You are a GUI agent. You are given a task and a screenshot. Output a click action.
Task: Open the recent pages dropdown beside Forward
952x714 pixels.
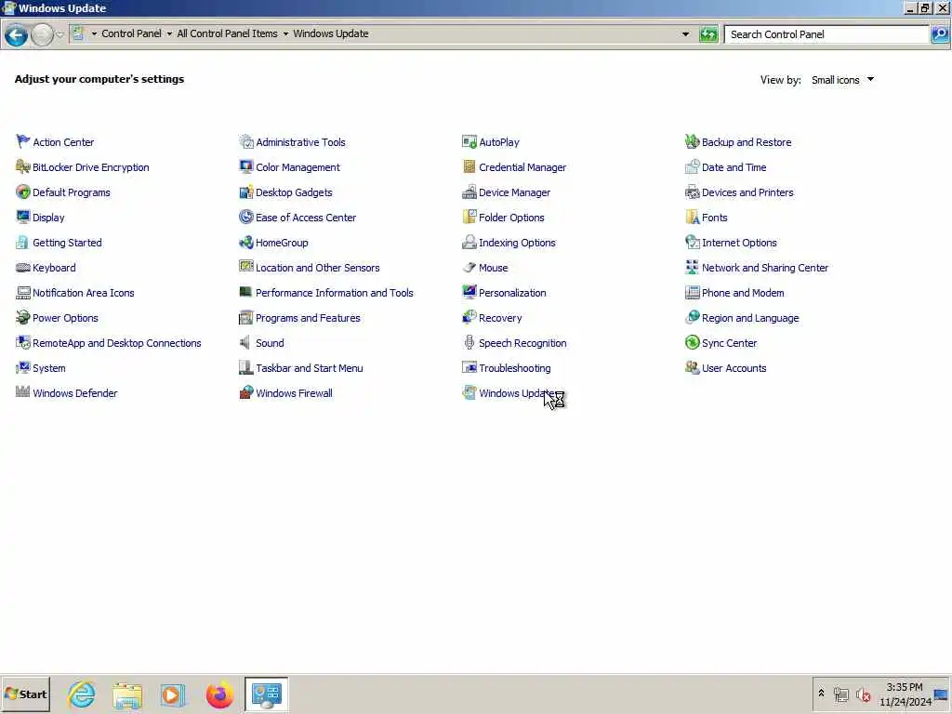tap(59, 35)
